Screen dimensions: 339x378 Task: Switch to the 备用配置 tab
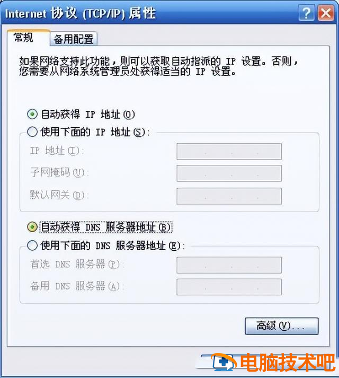(x=74, y=39)
